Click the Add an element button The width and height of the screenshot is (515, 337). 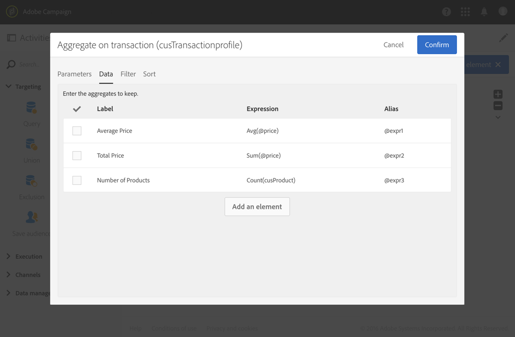(x=257, y=207)
